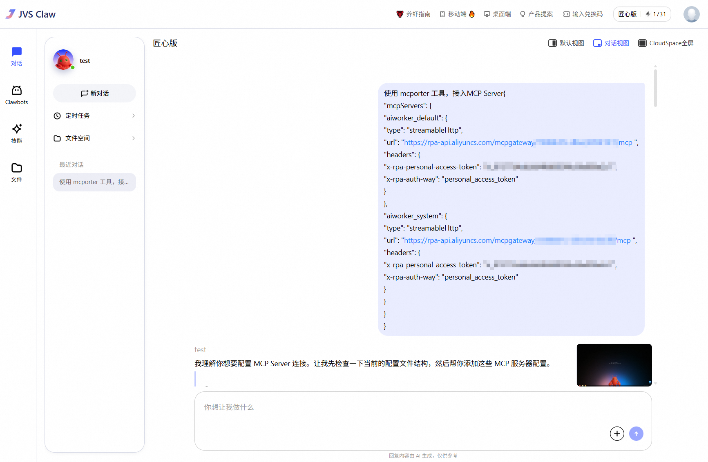Open the 桌面端 desktop link
708x462 pixels.
point(497,14)
